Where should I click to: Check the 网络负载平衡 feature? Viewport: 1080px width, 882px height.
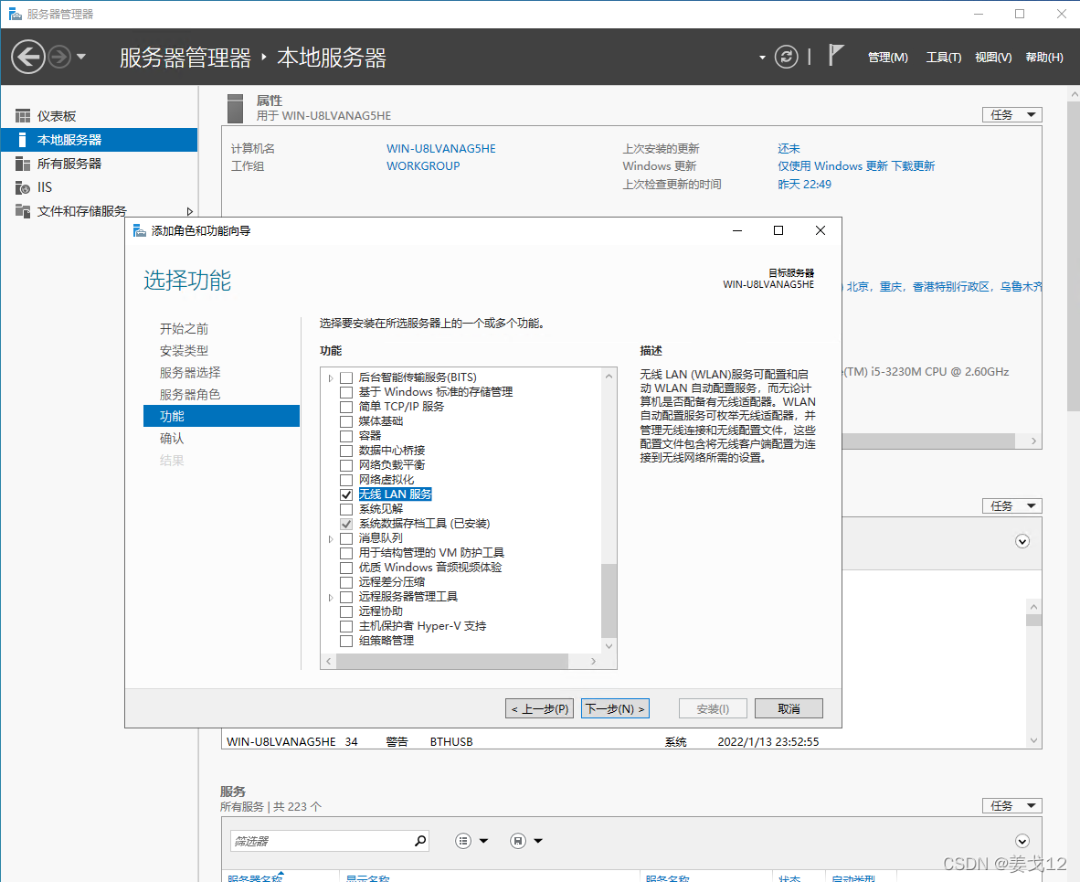point(345,464)
